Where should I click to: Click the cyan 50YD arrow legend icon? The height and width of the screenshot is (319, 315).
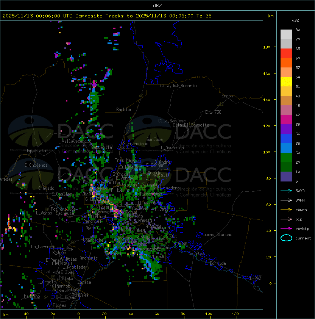pos(286,191)
